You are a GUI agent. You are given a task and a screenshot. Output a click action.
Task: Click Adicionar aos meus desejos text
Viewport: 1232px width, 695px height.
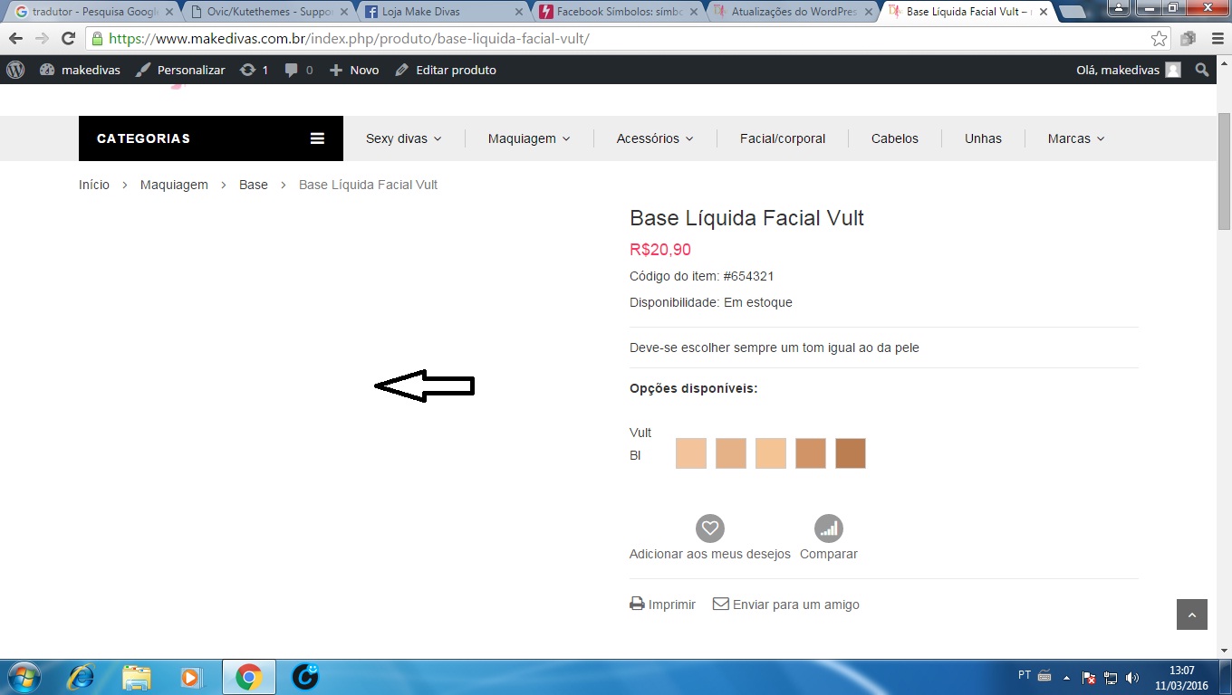tap(710, 554)
